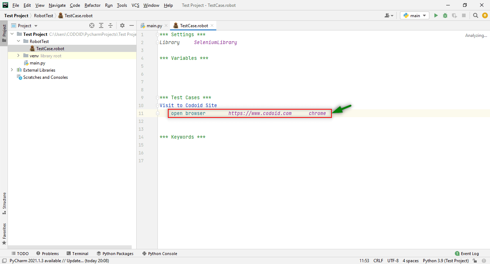The width and height of the screenshot is (490, 264).
Task: Run the main configuration with the green Run icon
Action: pos(435,15)
